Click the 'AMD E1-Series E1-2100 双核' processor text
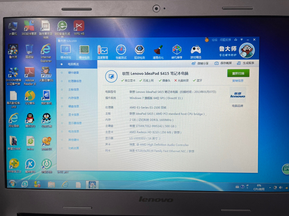Viewport: 289px width, 216px height. (x=148, y=107)
